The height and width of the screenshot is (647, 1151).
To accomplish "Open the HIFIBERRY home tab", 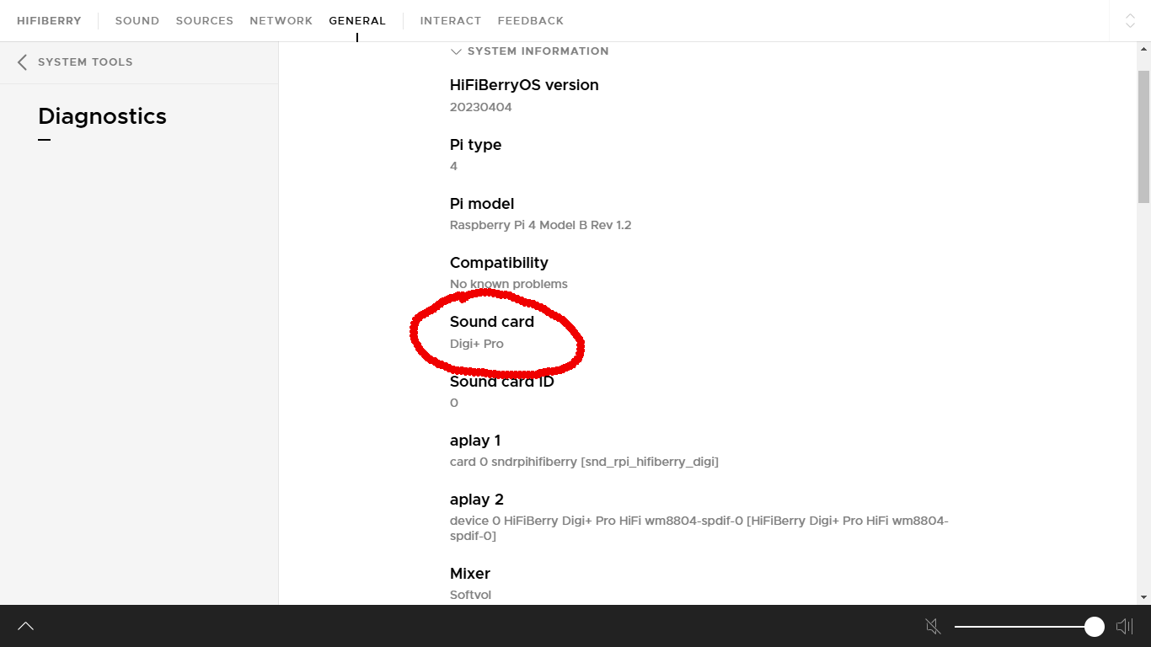I will (49, 20).
